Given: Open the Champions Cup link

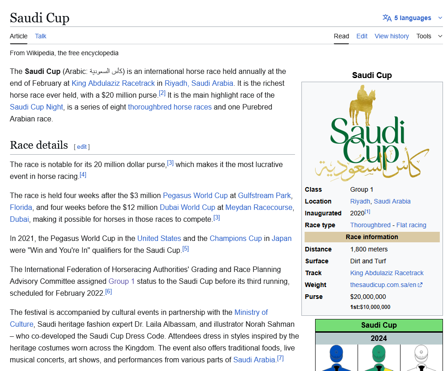Looking at the screenshot, I should (x=236, y=239).
